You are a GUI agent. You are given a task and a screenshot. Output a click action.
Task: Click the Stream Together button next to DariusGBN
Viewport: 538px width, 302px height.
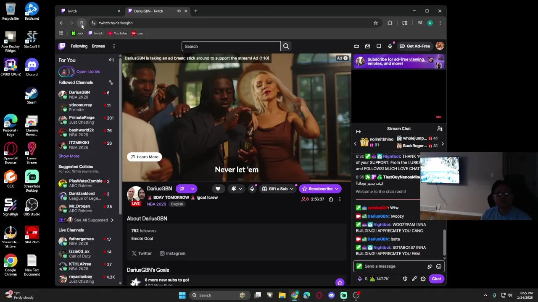[x=182, y=189]
